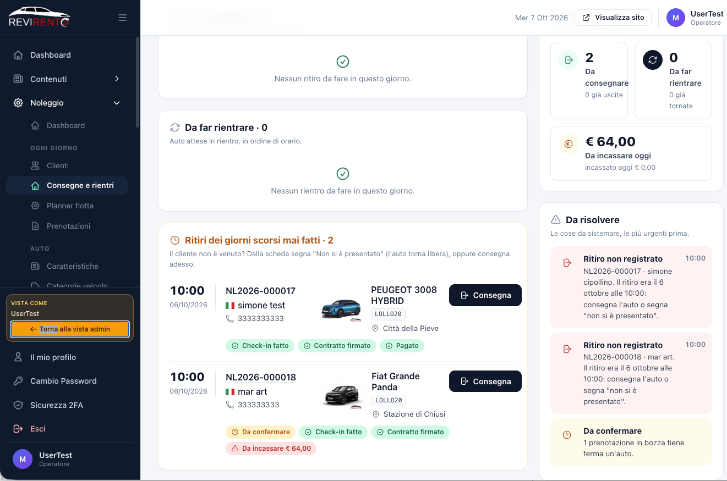Click the sidebar vertical scrollbar
Viewport: 727px width, 481px height.
[x=138, y=82]
